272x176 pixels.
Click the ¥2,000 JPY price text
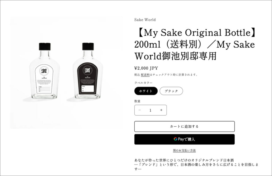coord(146,68)
